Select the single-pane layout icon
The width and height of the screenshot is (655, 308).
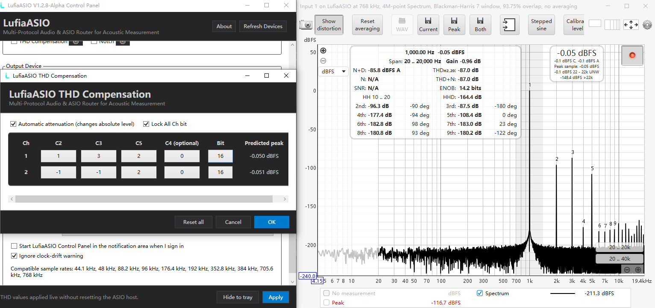595,23
